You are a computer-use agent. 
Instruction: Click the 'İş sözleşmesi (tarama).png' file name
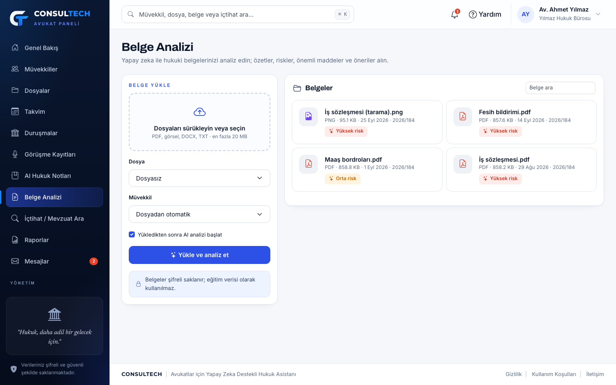click(364, 112)
